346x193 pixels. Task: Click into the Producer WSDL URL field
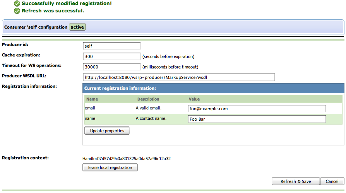tap(179, 77)
